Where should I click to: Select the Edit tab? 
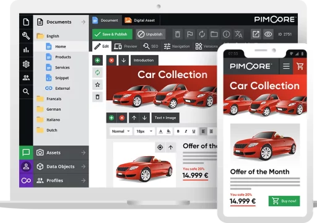(102, 46)
